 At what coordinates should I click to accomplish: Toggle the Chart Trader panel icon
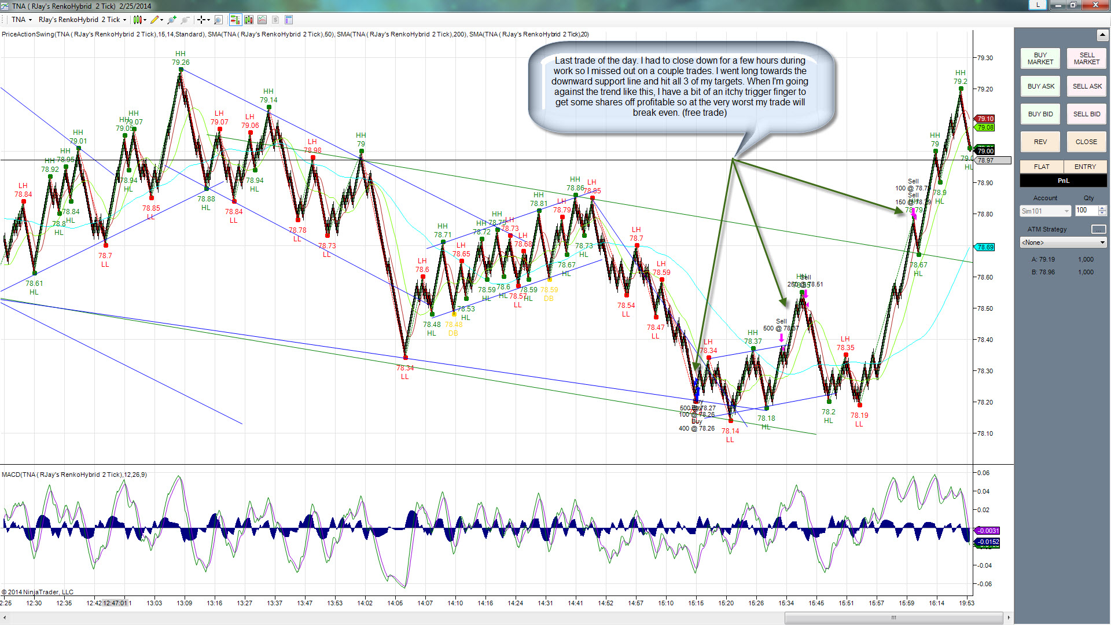(235, 20)
